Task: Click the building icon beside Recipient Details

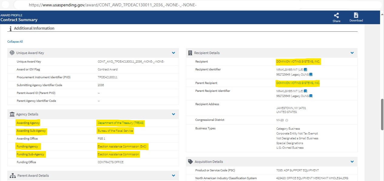Action: coord(190,53)
